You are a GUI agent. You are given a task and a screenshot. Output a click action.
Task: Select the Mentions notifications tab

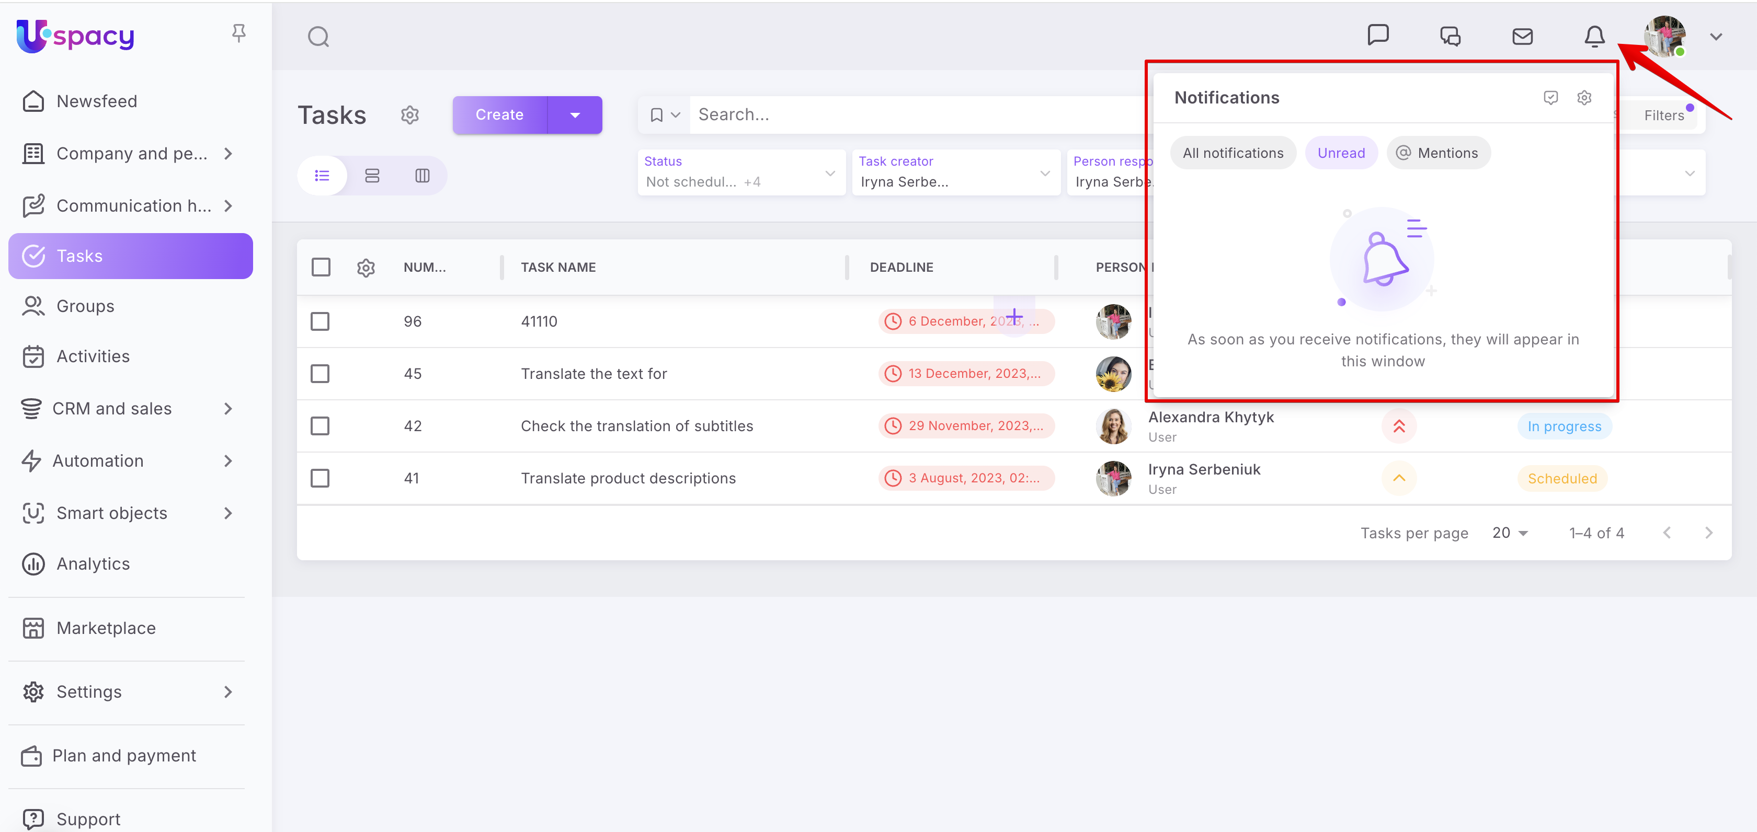click(1438, 153)
